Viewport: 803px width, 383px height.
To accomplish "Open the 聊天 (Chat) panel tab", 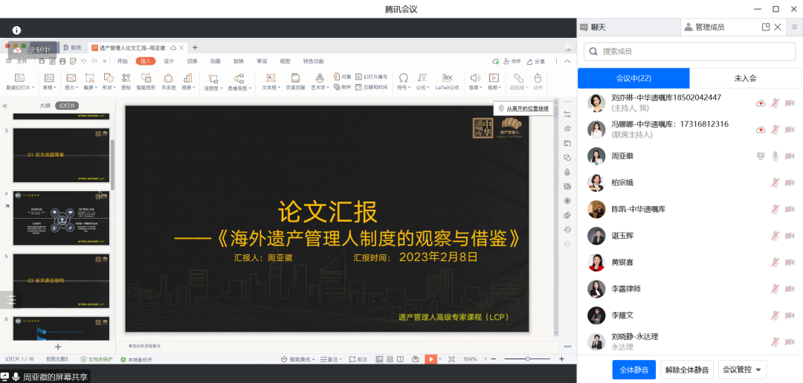I will [x=629, y=27].
